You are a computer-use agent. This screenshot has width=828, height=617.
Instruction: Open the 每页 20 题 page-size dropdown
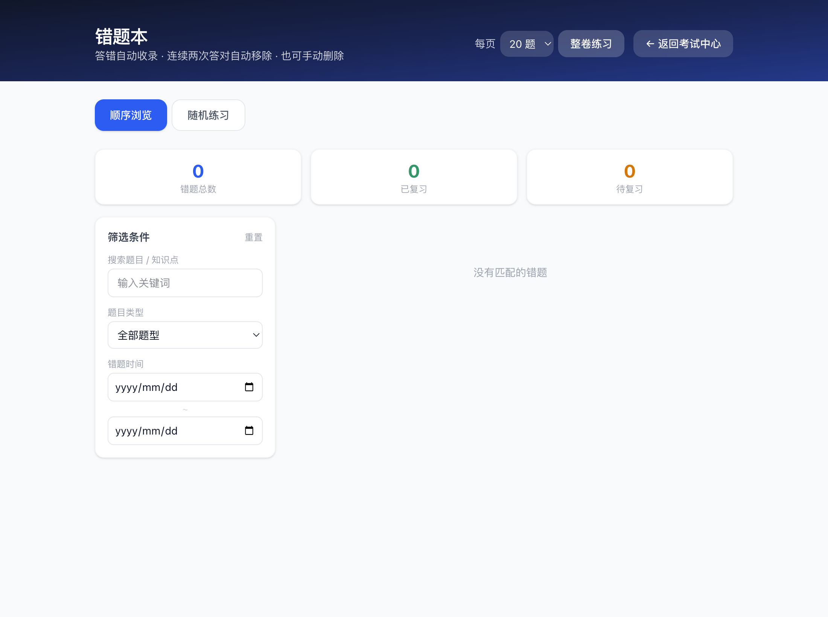click(x=527, y=44)
